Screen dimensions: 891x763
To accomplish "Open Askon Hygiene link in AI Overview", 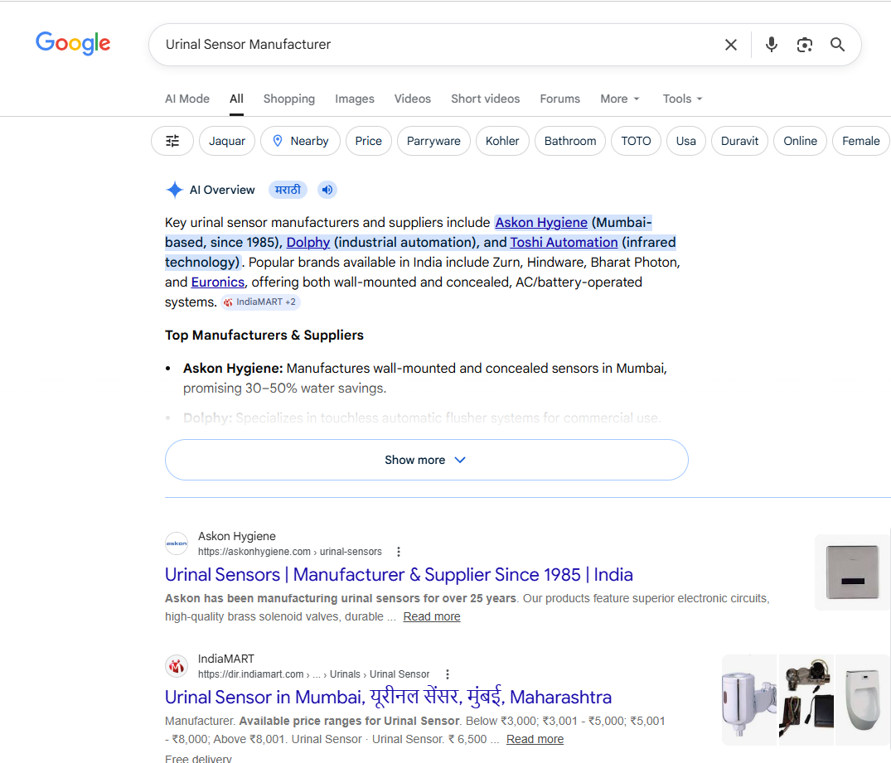I will [541, 223].
